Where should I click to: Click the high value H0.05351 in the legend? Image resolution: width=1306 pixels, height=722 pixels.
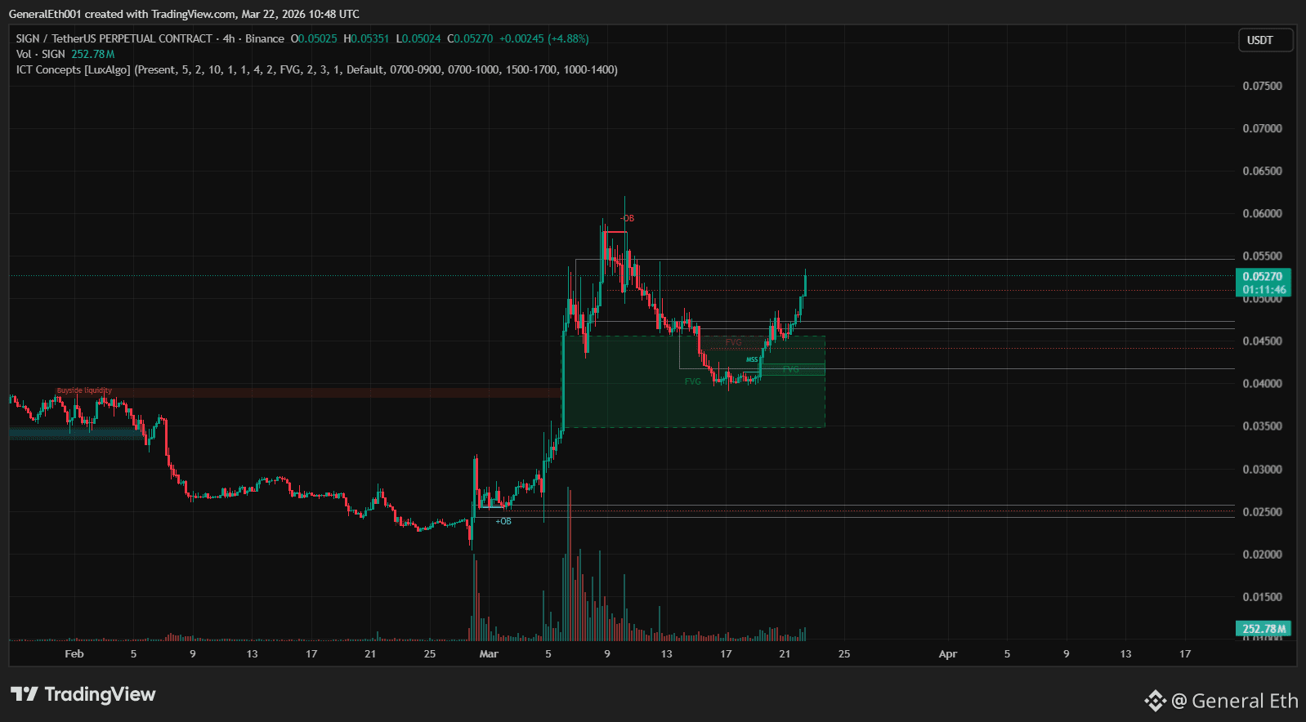click(x=366, y=38)
